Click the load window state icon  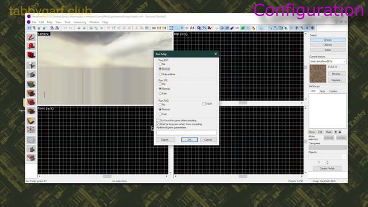pyautogui.click(x=52, y=28)
